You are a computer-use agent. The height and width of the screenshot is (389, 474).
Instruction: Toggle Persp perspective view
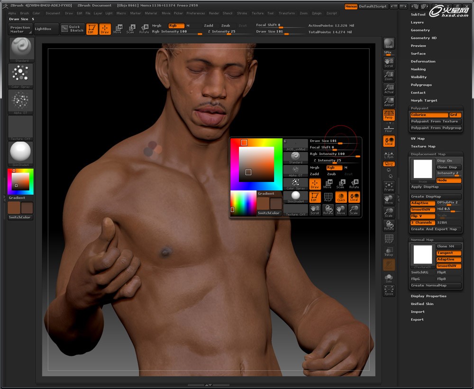tap(389, 115)
